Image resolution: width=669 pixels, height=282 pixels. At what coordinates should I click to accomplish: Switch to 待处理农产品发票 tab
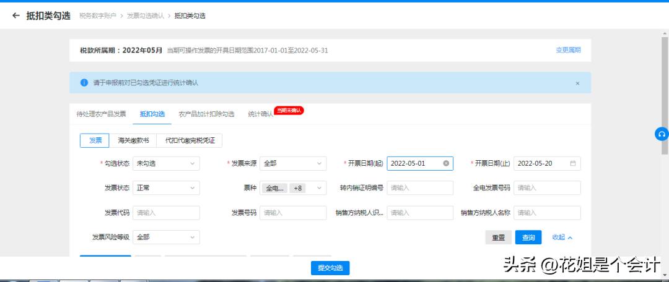click(x=101, y=114)
